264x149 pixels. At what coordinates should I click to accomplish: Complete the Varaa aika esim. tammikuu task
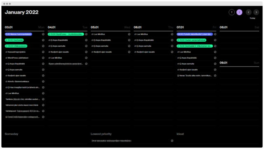(x=215, y=76)
